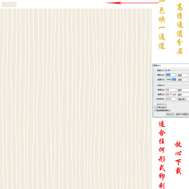Open the document width unit dropdown
The image size is (189, 189).
tap(183, 90)
